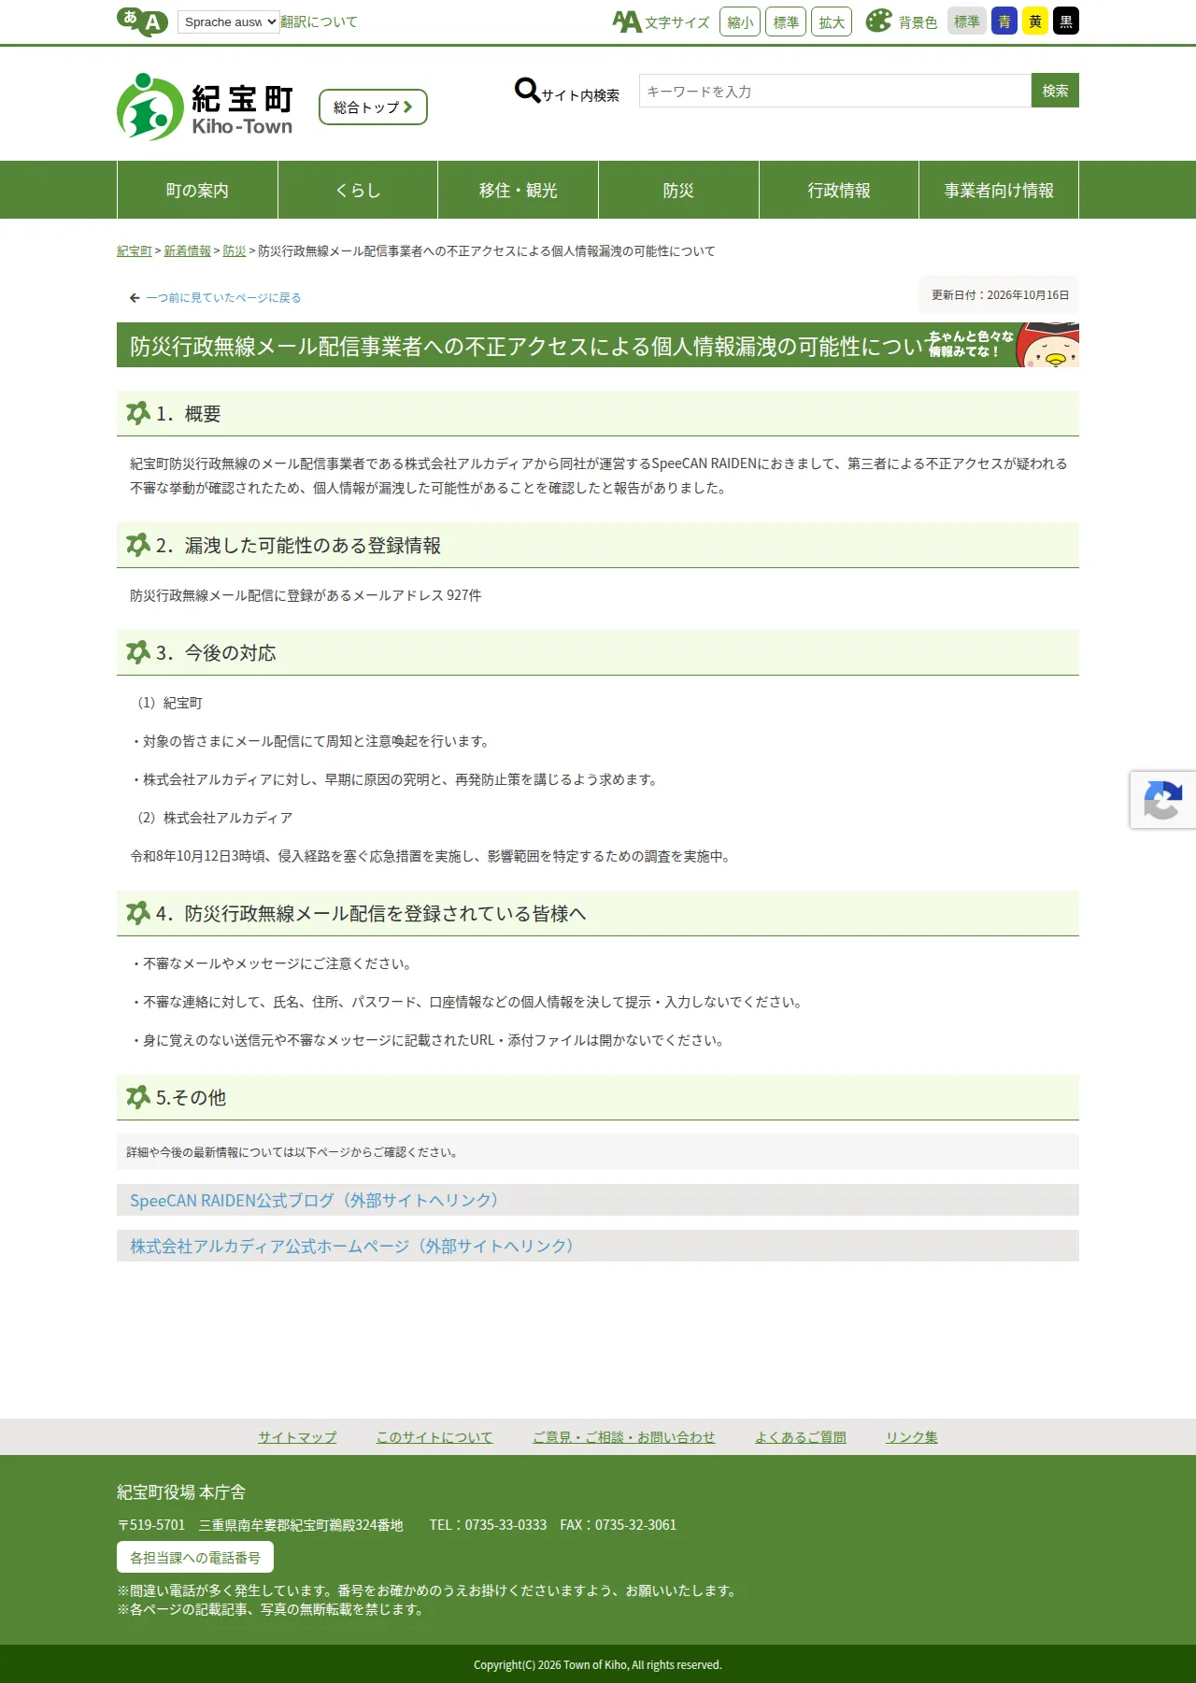Click the translation あA icon
Viewport: 1196px width, 1683px height.
click(142, 21)
